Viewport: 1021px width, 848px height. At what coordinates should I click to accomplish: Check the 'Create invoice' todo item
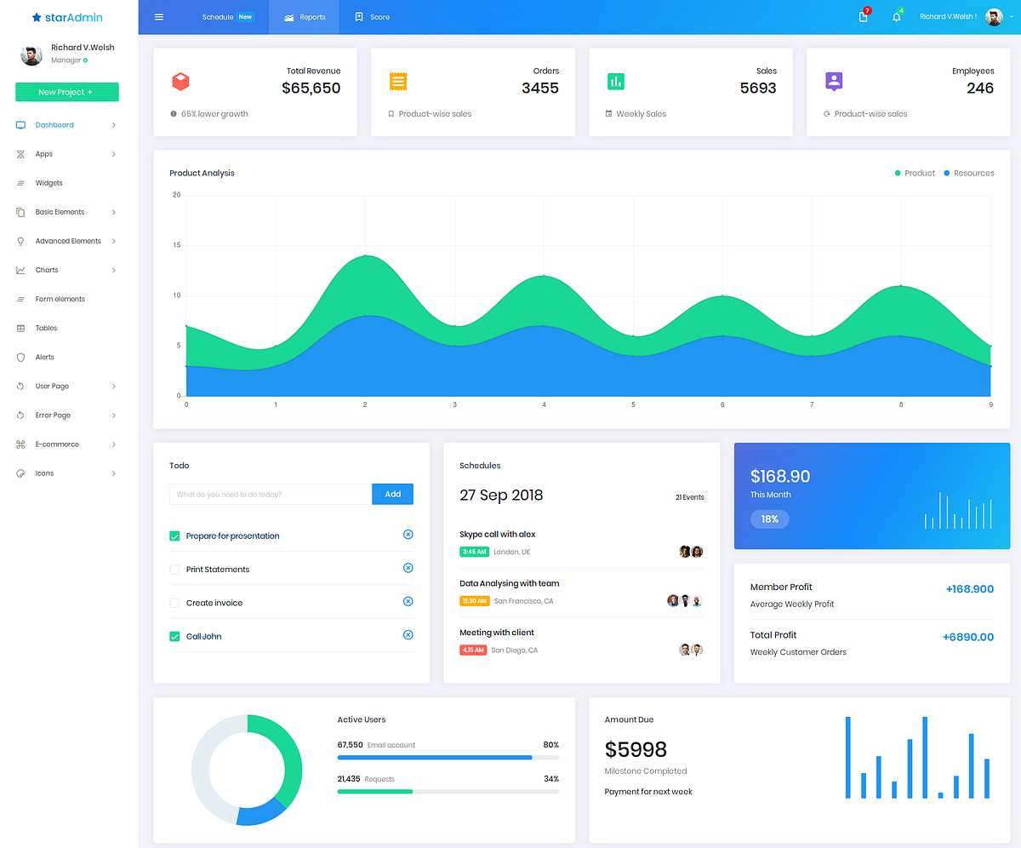174,602
